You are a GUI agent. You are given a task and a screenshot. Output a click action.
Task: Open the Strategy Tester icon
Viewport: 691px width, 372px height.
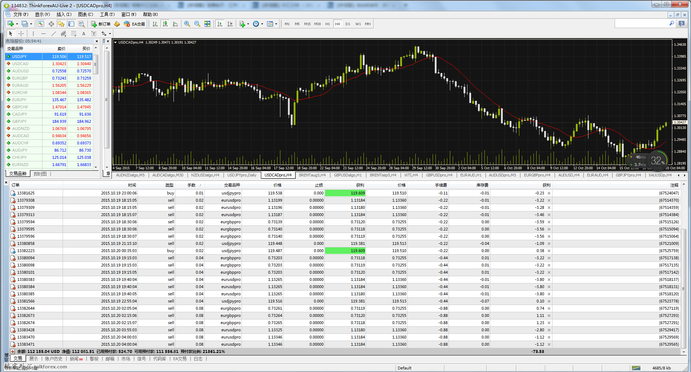(x=82, y=24)
